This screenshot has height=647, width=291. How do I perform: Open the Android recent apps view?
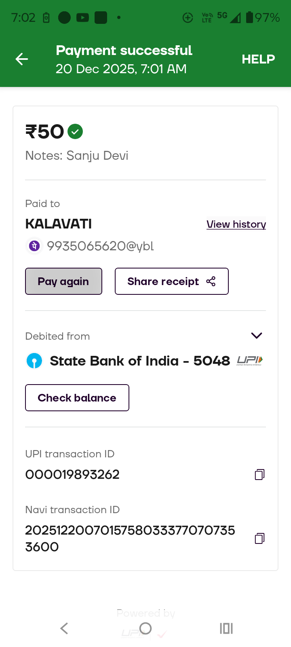pyautogui.click(x=226, y=628)
